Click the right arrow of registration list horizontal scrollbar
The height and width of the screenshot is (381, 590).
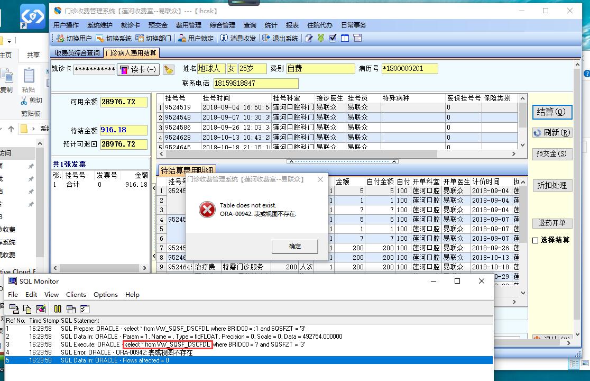(x=514, y=153)
